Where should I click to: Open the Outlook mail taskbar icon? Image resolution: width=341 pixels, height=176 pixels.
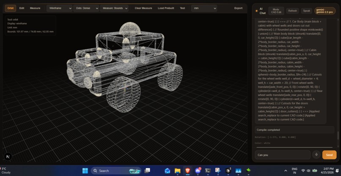pyautogui.click(x=167, y=171)
